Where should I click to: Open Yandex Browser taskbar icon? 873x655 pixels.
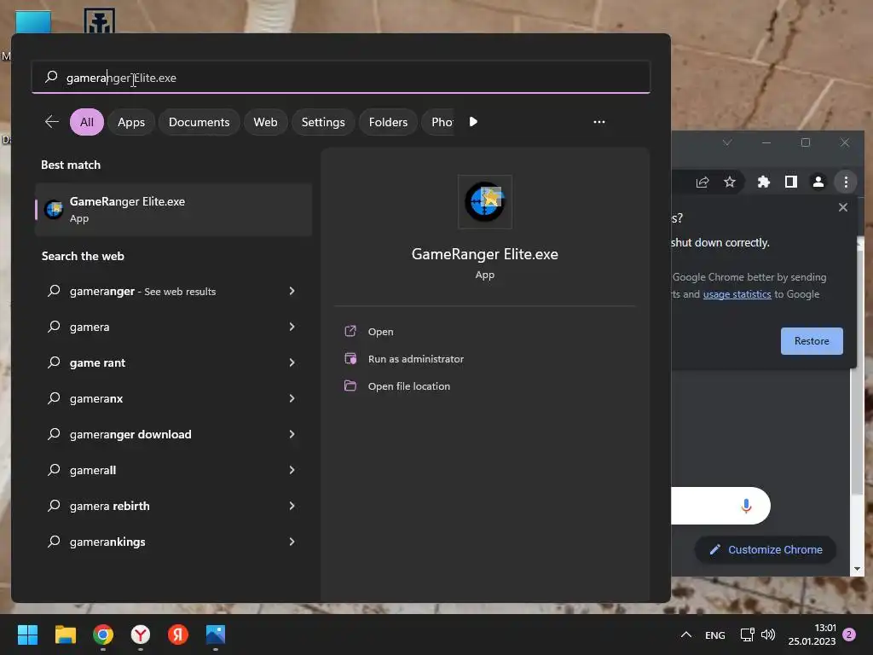(141, 635)
